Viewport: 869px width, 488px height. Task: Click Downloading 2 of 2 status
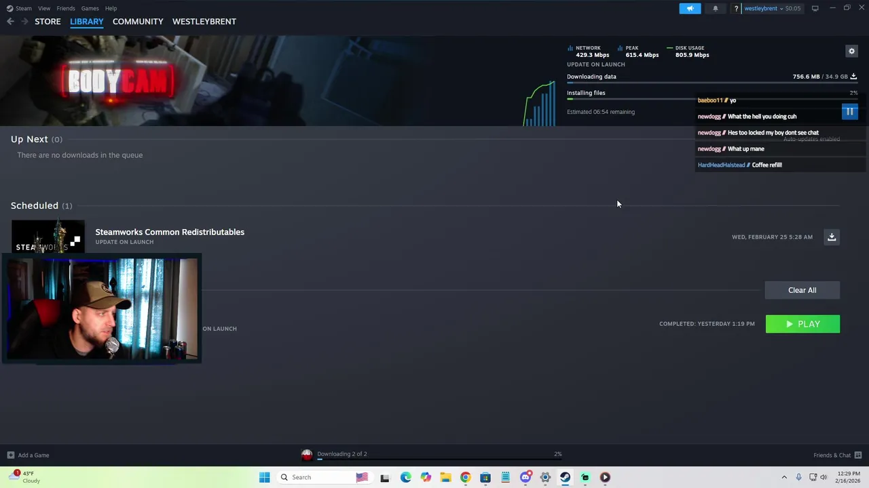[341, 454]
